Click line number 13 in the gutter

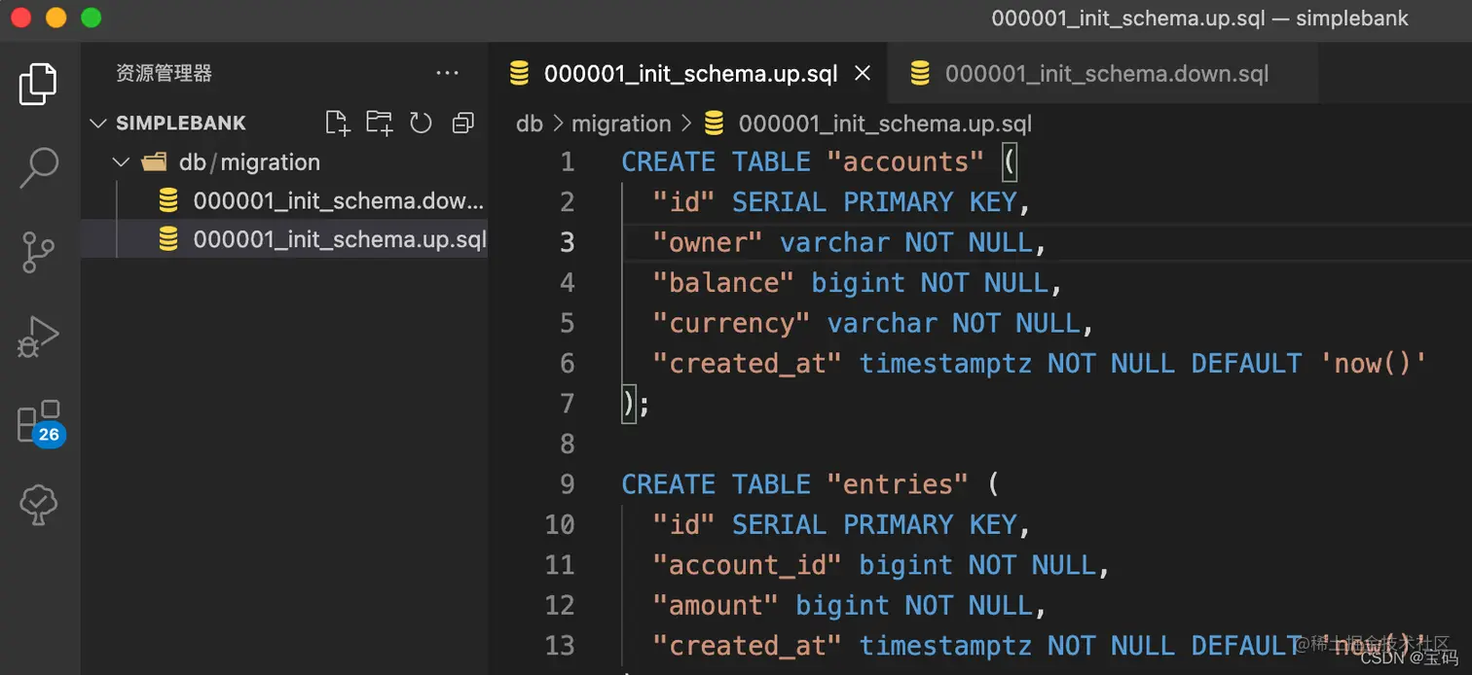pyautogui.click(x=560, y=646)
